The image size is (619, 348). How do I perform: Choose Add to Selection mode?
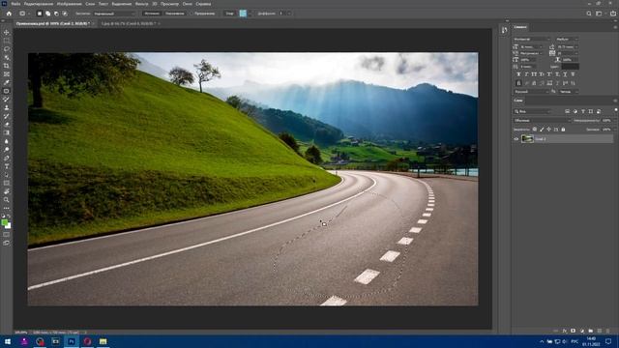coord(47,14)
